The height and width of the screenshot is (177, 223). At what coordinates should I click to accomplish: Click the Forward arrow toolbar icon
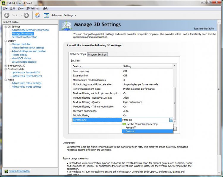(x=26, y=15)
